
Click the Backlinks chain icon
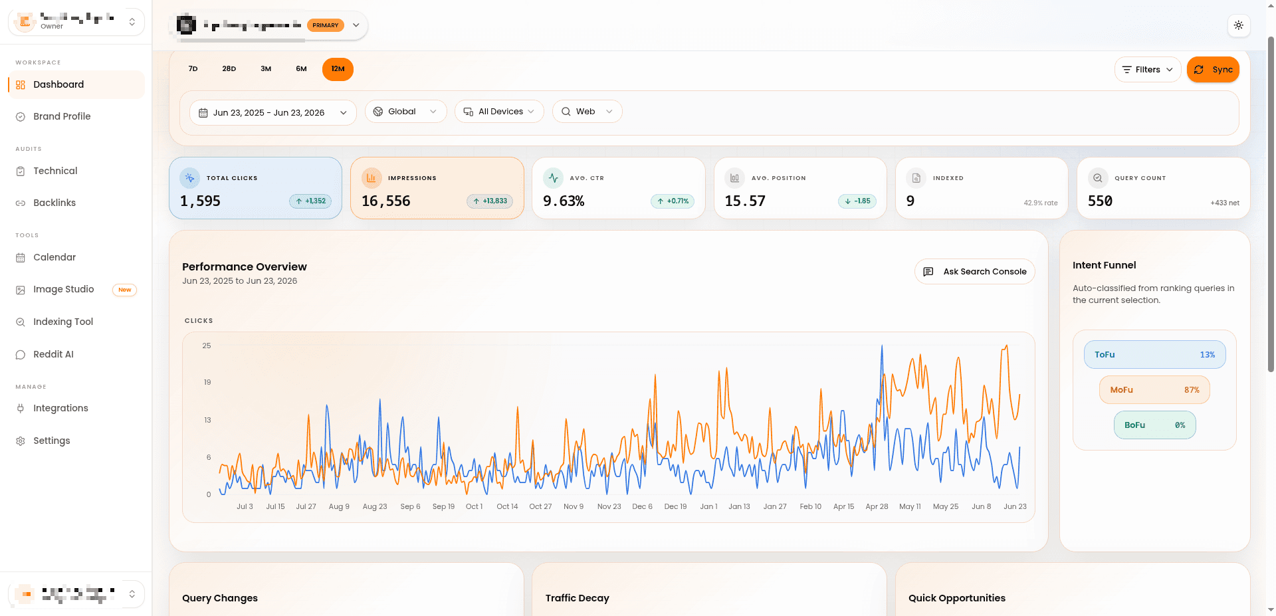21,203
